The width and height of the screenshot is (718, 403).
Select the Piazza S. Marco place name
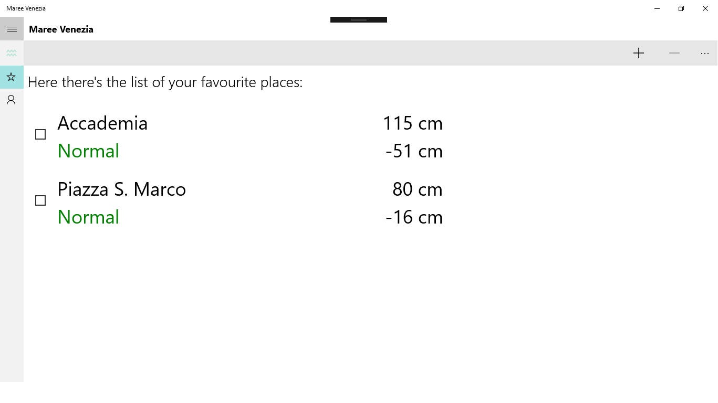pyautogui.click(x=121, y=189)
